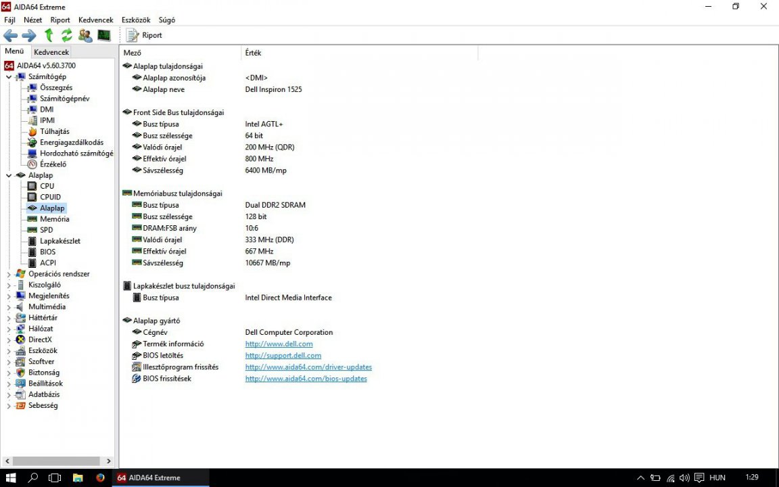Open the Riport menu
Viewport: 779px width, 487px height.
point(60,20)
